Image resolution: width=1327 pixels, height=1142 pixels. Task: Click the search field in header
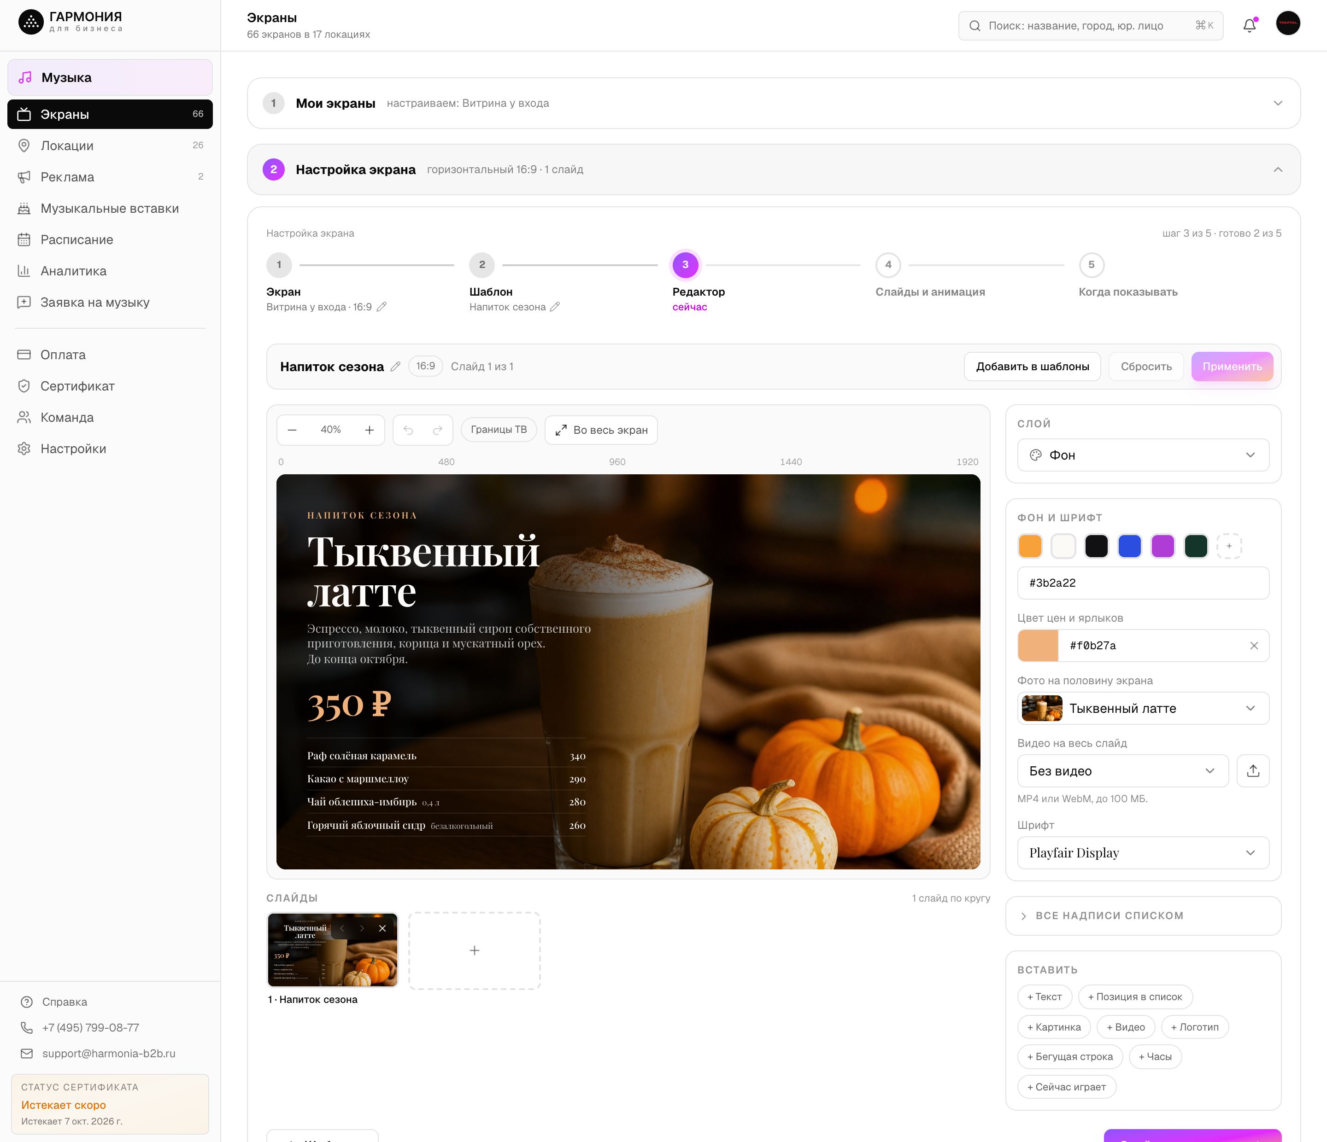1090,26
